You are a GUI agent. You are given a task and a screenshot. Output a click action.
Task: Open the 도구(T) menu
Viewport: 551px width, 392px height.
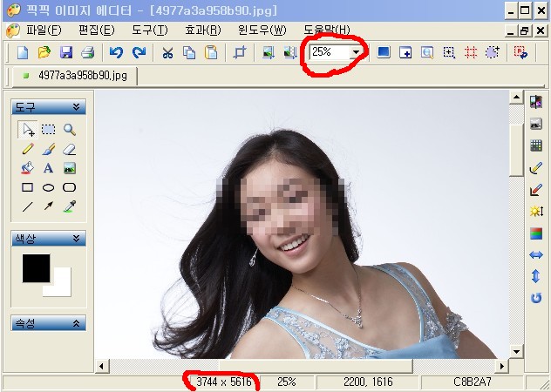(150, 30)
